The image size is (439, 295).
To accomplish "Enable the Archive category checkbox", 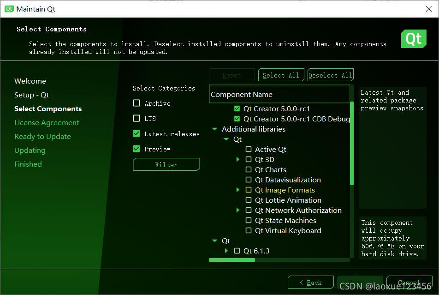I will tap(136, 103).
